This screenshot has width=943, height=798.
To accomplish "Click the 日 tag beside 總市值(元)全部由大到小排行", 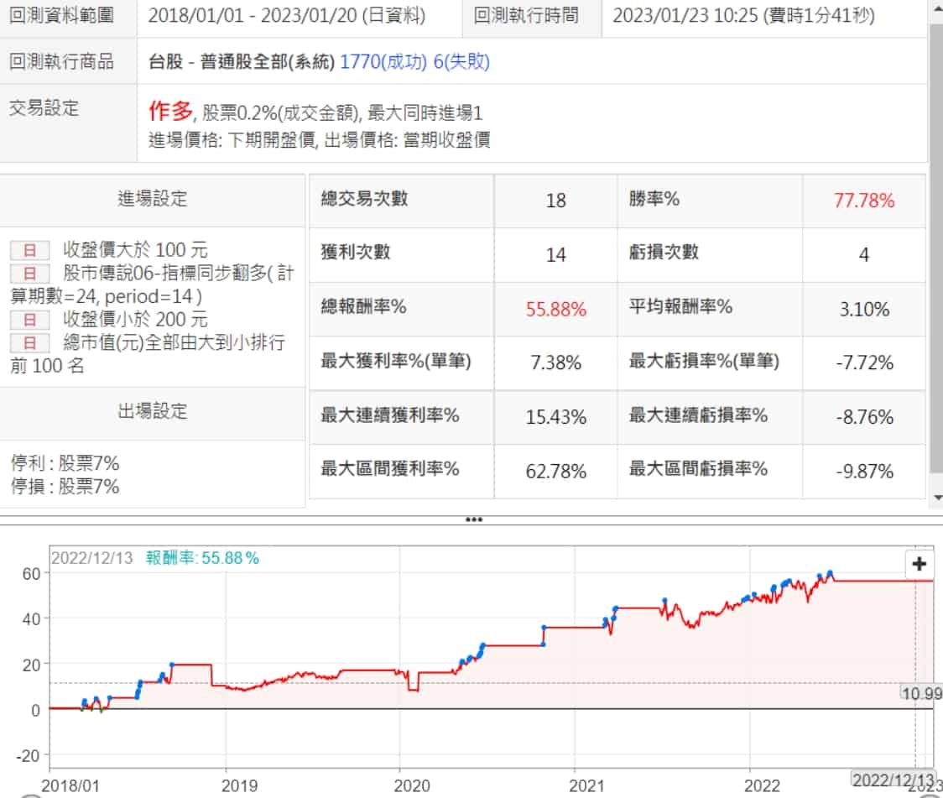I will click(x=29, y=342).
